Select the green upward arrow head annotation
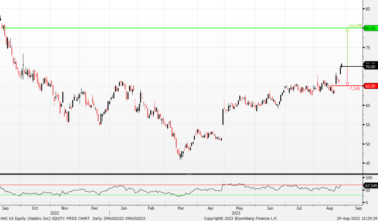This screenshot has height=221, width=378. 347,30
